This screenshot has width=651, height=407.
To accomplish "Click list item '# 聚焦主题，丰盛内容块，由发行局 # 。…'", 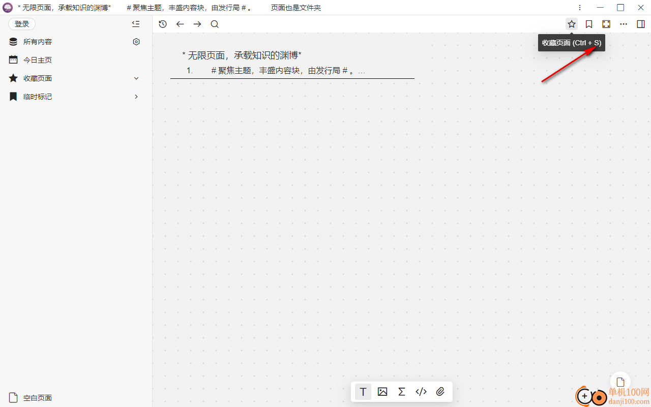I will [288, 71].
